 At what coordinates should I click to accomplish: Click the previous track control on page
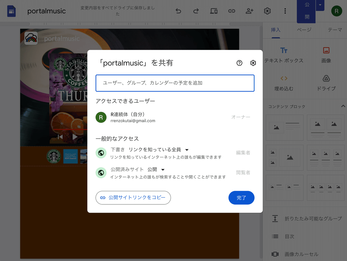pyautogui.click(x=60, y=137)
